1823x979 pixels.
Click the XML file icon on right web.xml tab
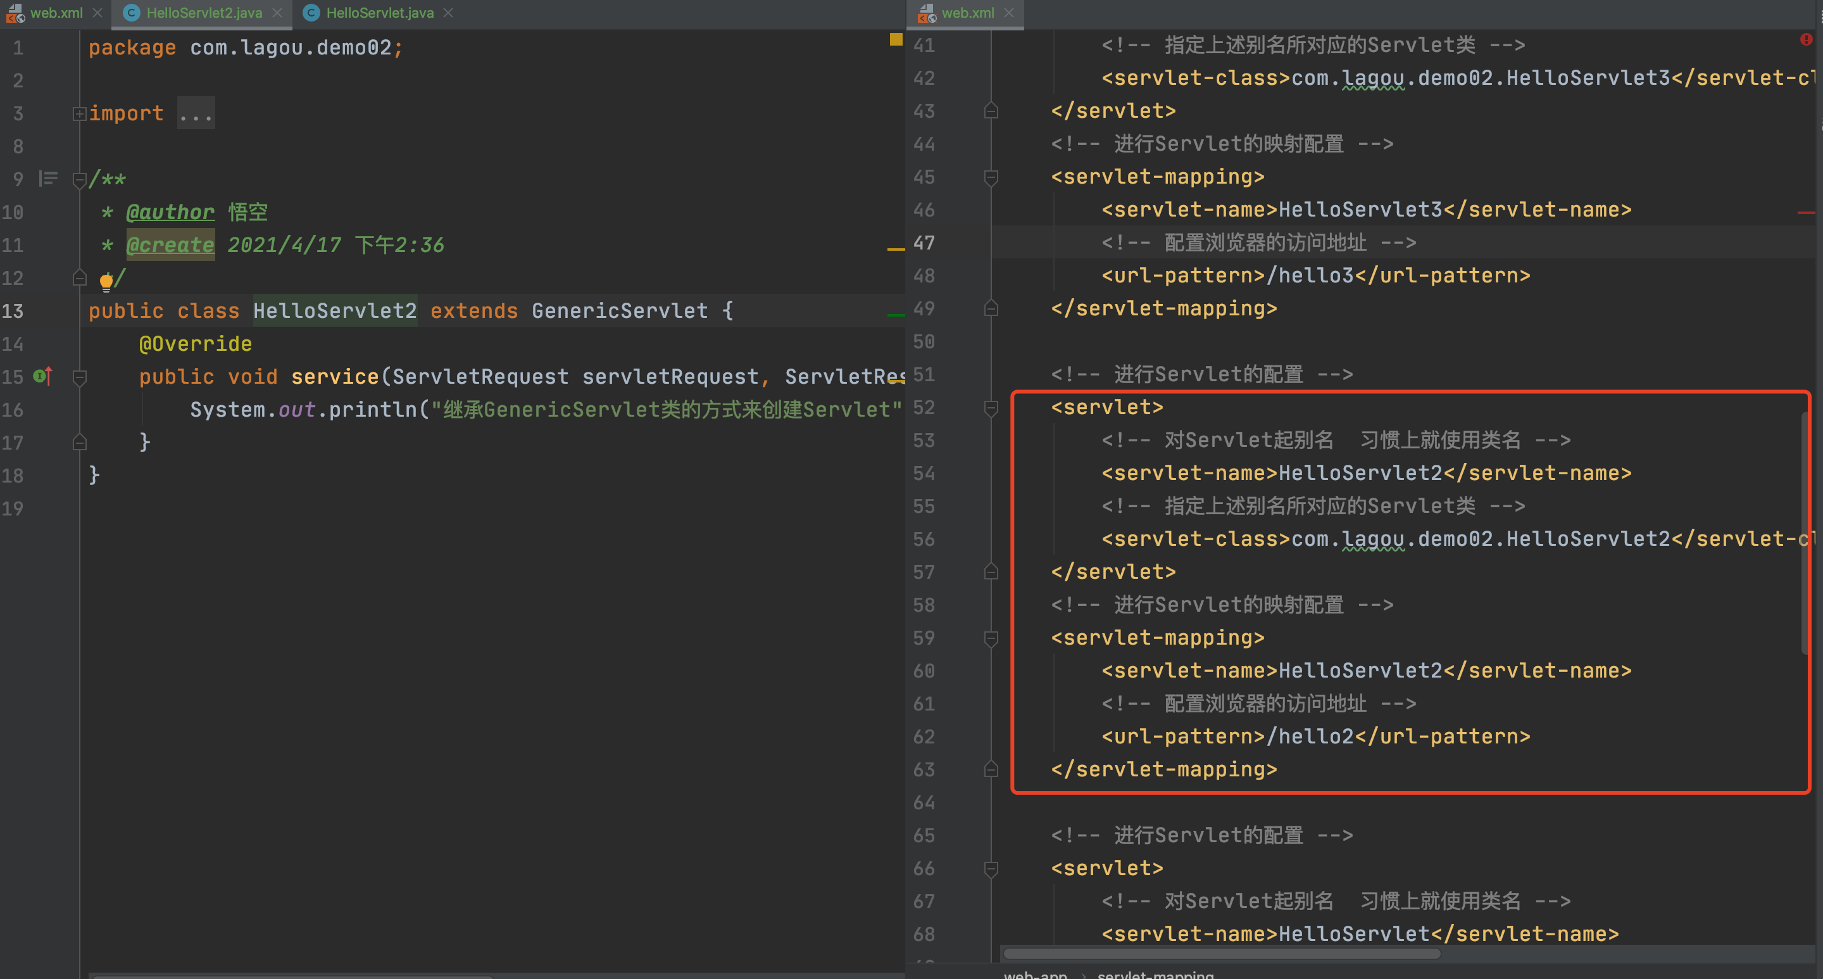927,13
